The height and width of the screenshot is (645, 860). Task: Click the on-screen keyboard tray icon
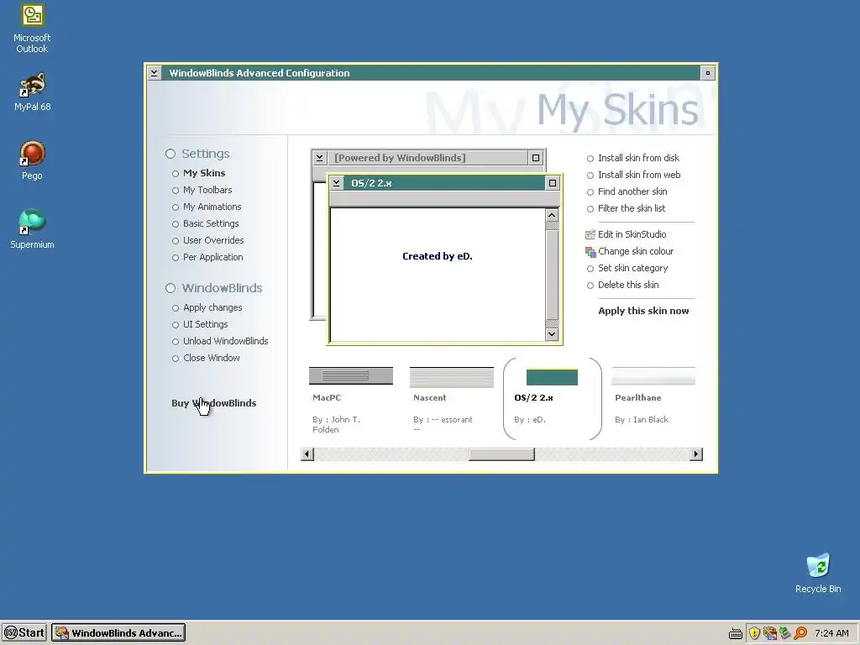pos(736,634)
